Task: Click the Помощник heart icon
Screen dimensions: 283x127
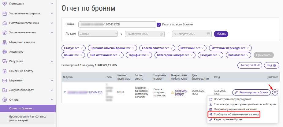Action: point(5,4)
